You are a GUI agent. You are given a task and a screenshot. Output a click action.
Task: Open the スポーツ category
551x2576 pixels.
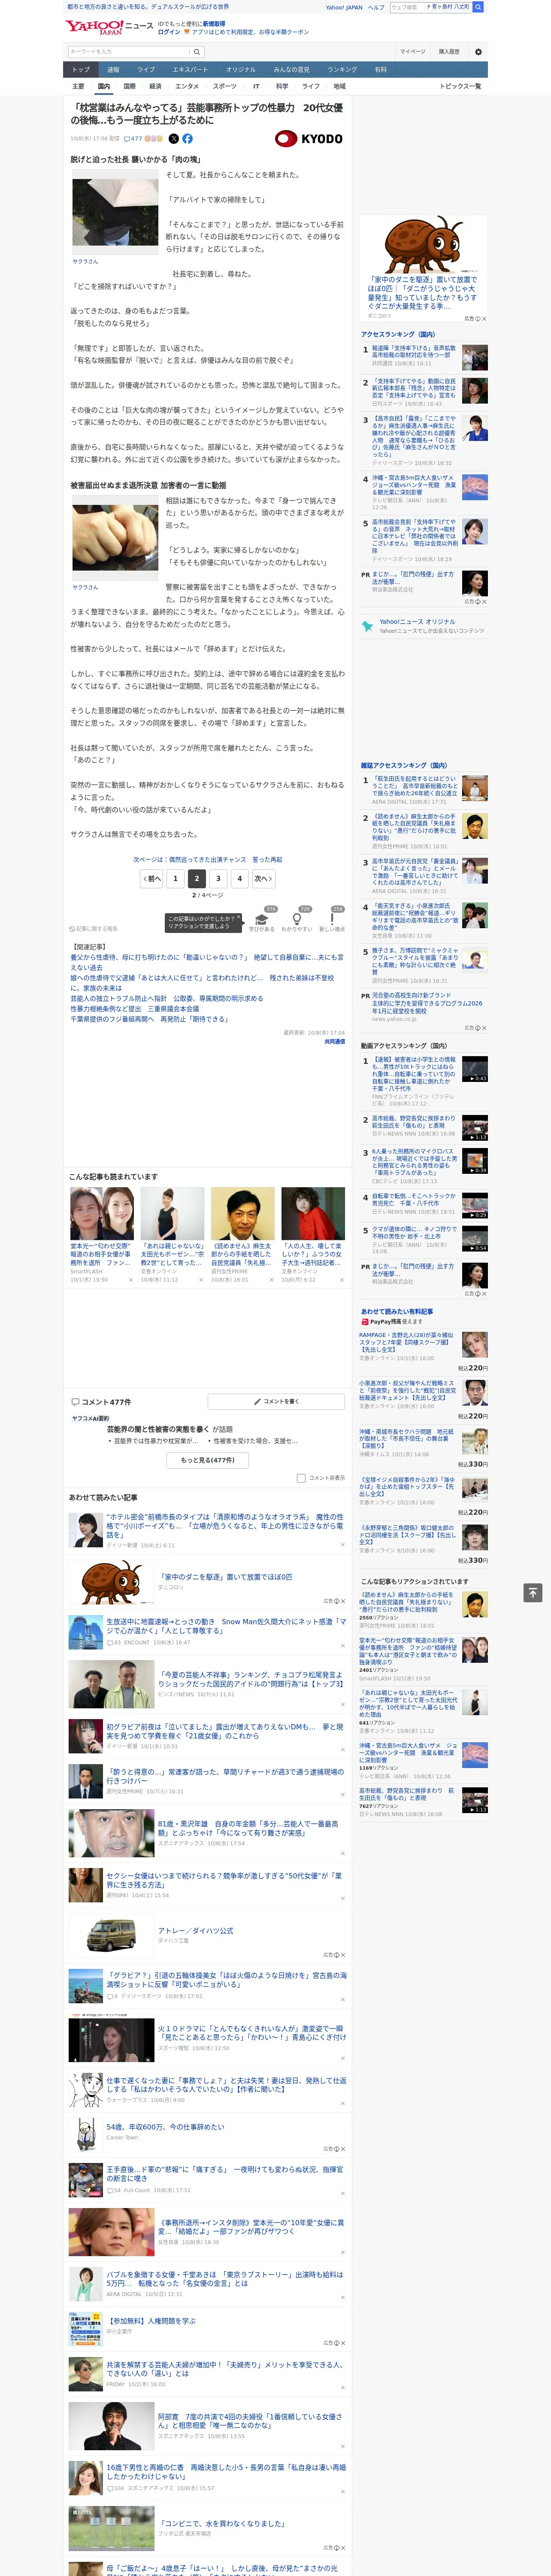(225, 86)
